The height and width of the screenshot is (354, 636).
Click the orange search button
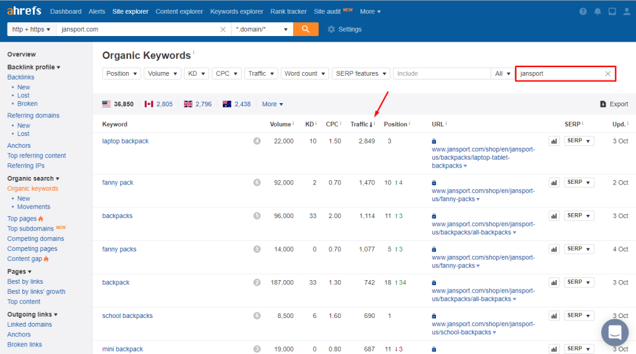[306, 29]
